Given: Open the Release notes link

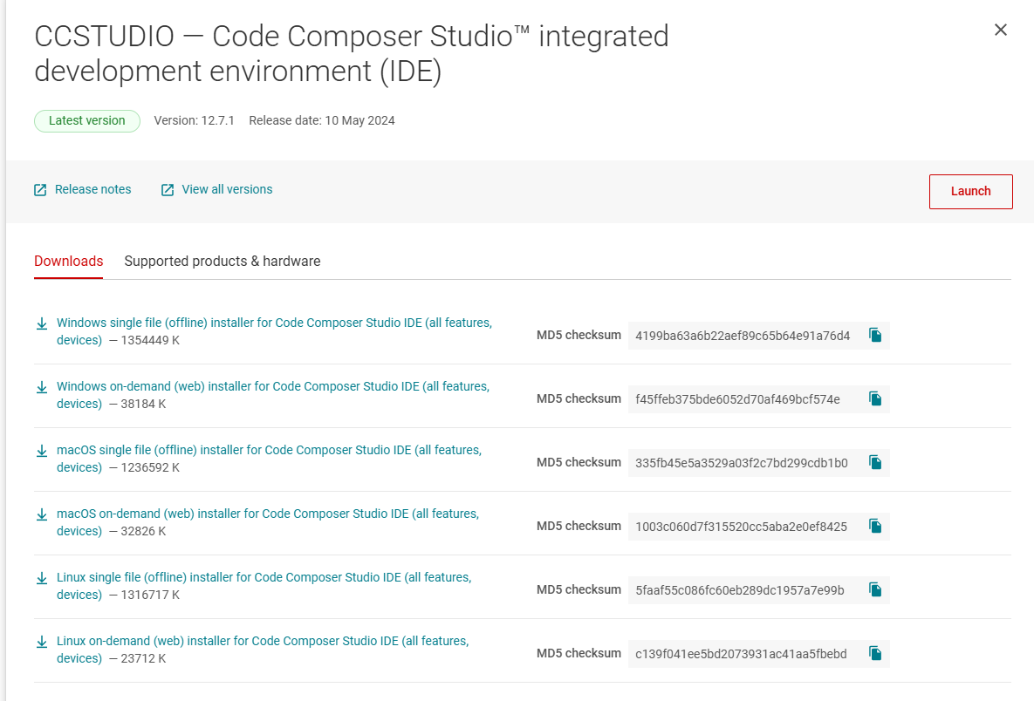Looking at the screenshot, I should point(93,190).
